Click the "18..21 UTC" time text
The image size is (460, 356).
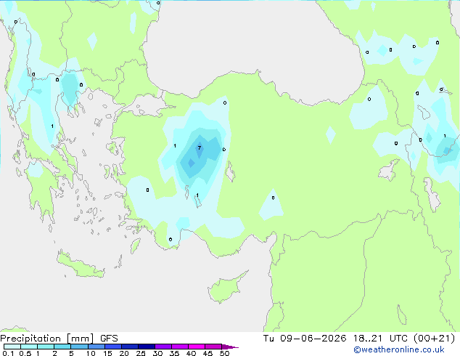click(x=380, y=339)
